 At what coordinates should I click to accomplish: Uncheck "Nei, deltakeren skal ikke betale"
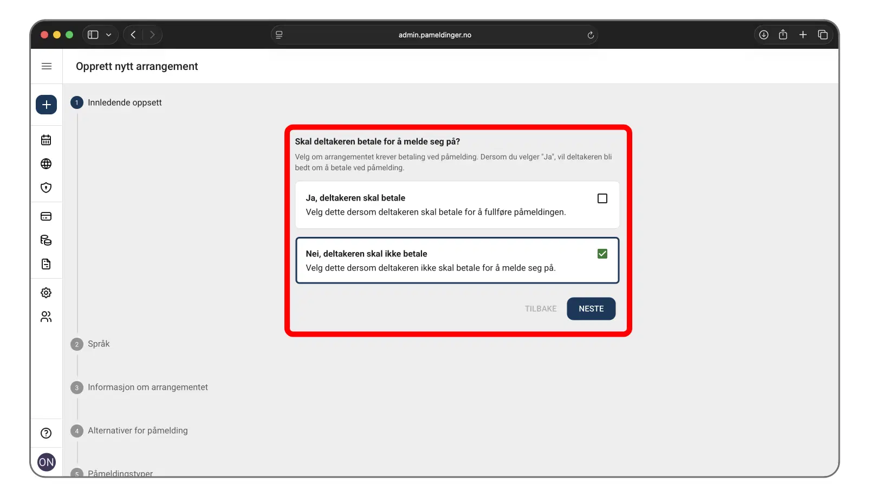pyautogui.click(x=602, y=253)
